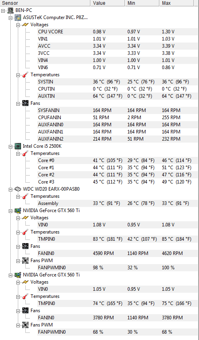Collapse the Intel Core i5 Temperatures group
Screen dimensions: 199x340
[x=18, y=154]
